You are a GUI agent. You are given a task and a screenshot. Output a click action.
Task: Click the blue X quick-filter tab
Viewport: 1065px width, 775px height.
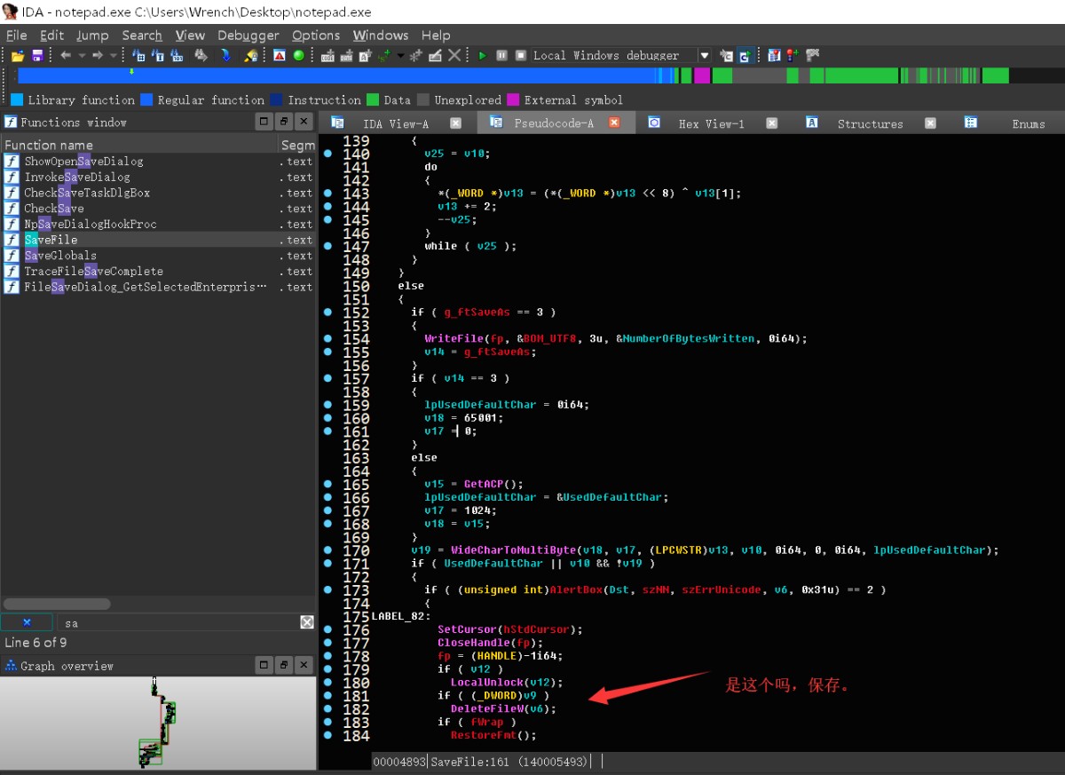[27, 623]
